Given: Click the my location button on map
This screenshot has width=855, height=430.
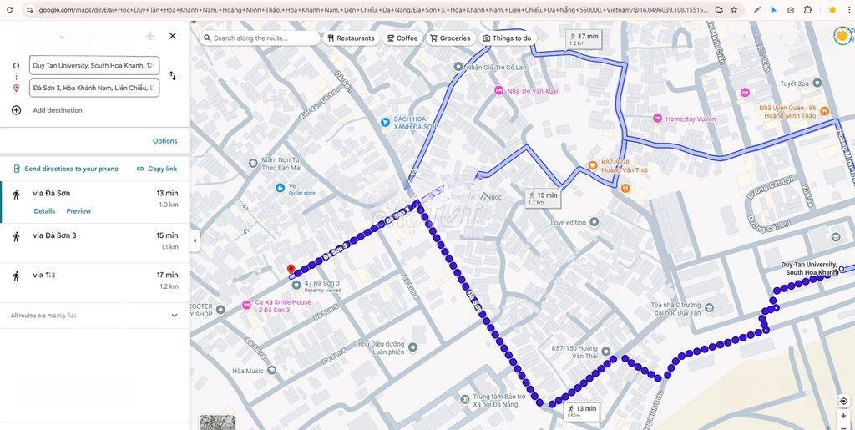Looking at the screenshot, I should point(843,402).
